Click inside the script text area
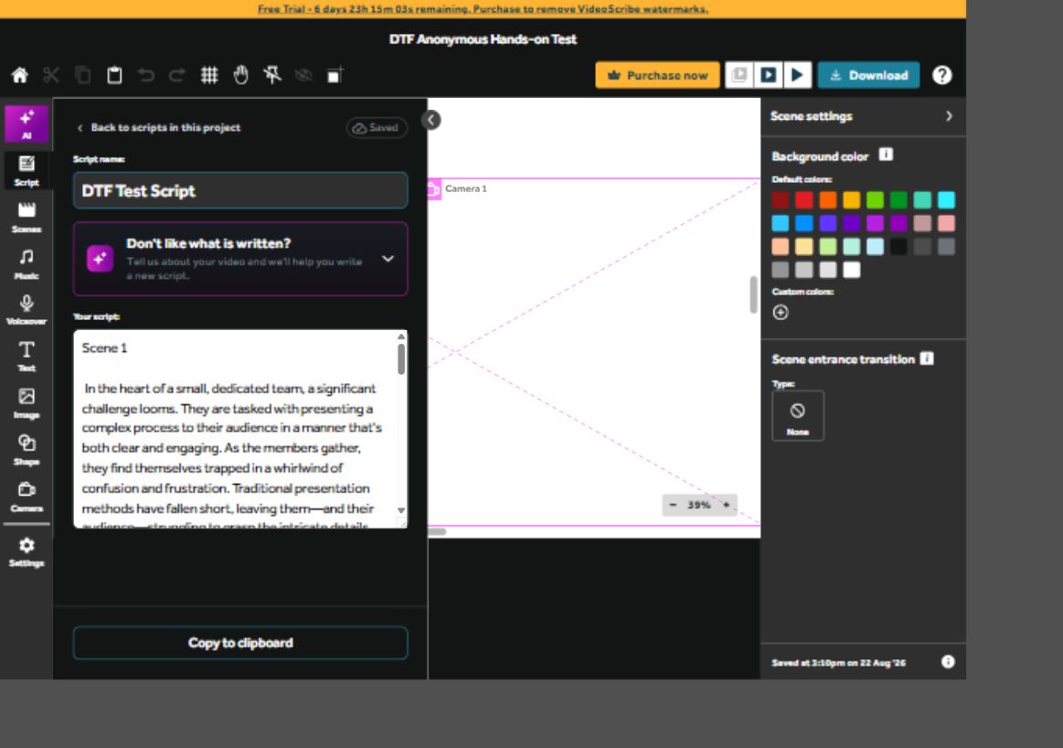The height and width of the screenshot is (748, 1063). click(x=234, y=429)
